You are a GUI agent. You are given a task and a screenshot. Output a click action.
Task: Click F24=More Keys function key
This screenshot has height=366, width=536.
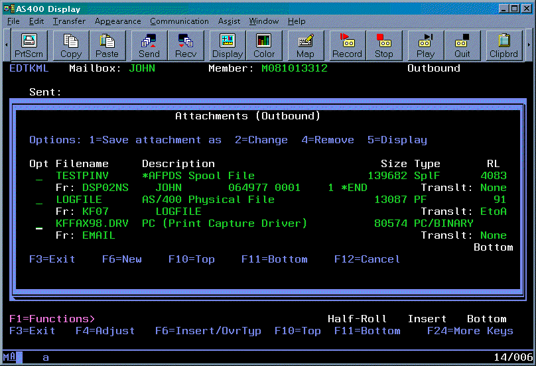470,331
